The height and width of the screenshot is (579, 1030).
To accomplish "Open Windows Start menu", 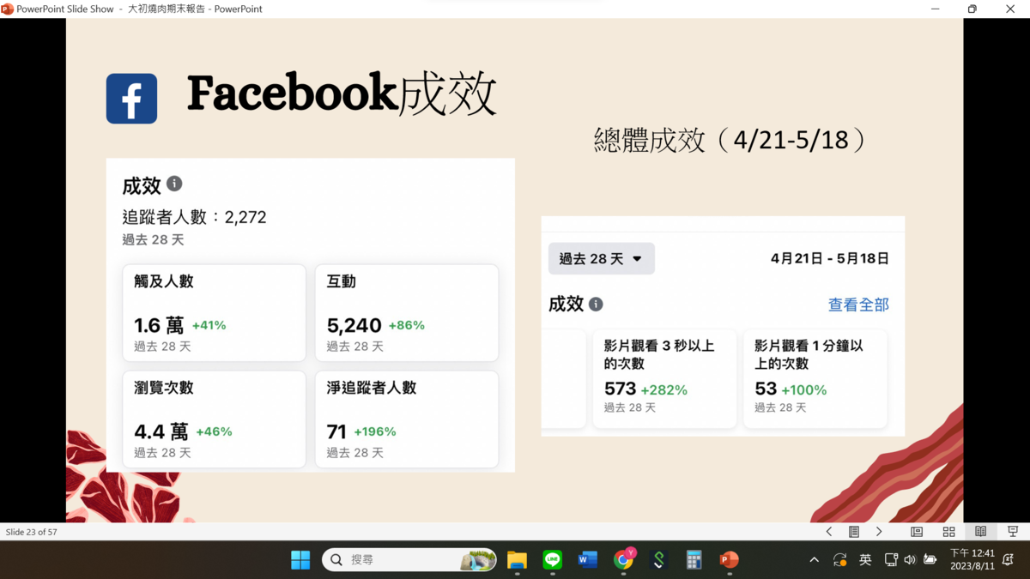I will [x=300, y=560].
